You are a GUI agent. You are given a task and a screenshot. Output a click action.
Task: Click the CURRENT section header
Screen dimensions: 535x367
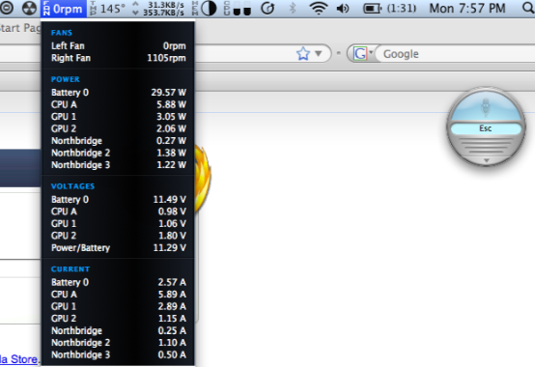tap(70, 269)
